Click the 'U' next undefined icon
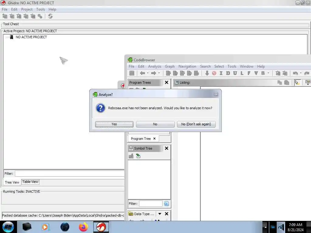The width and height of the screenshot is (311, 233). point(235,73)
